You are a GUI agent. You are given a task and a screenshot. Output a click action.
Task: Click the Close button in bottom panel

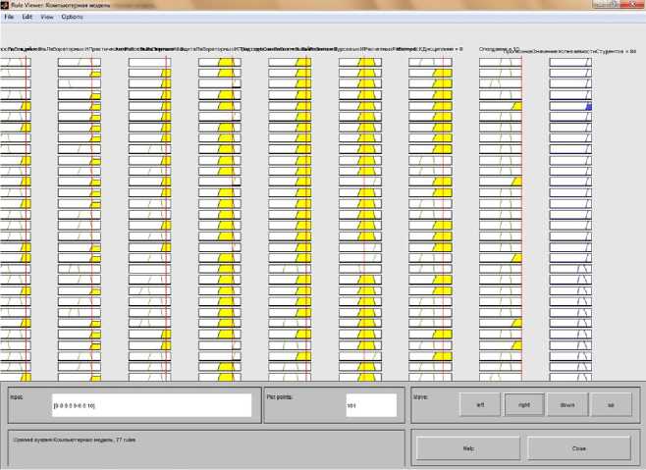[579, 448]
